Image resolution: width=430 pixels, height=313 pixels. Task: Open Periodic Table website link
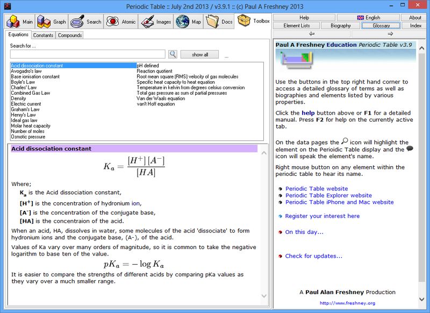click(x=317, y=189)
